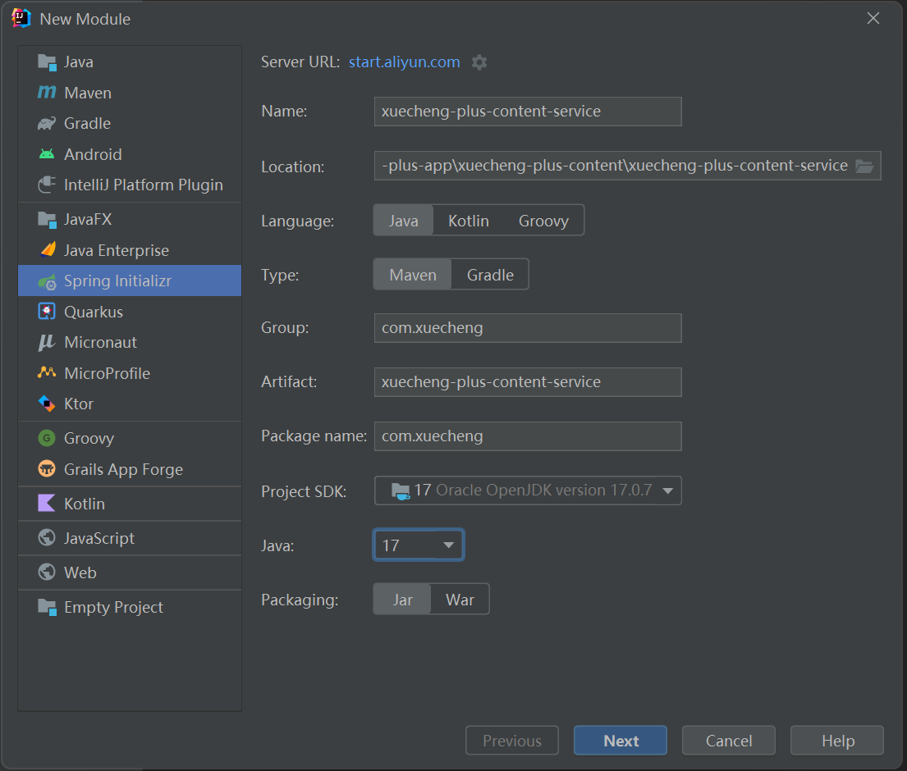Select 'Micronaut' in generator list
Screen dimensions: 907x771
[x=130, y=343]
